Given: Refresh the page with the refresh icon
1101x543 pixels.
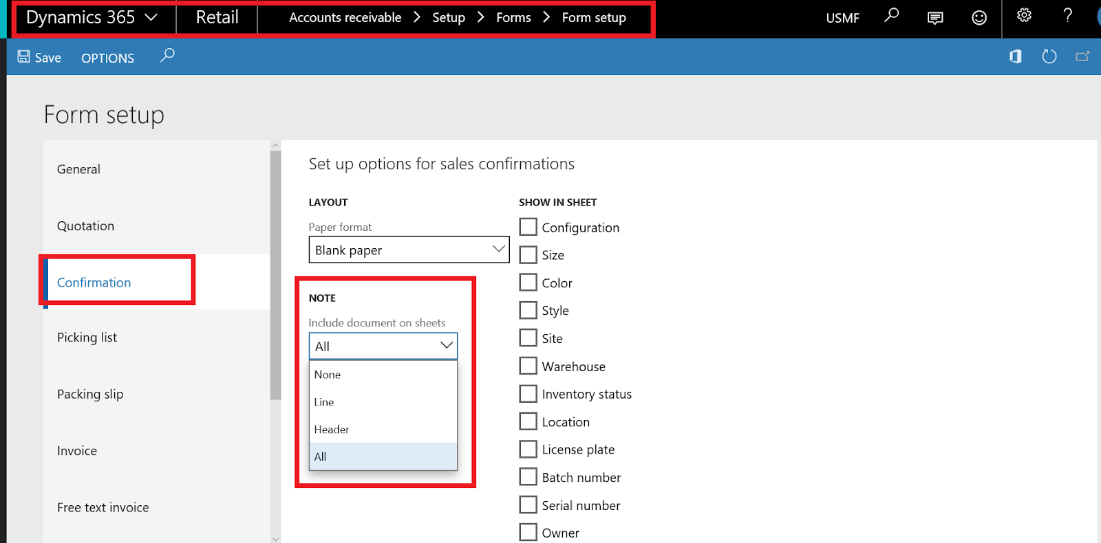Looking at the screenshot, I should click(x=1049, y=57).
